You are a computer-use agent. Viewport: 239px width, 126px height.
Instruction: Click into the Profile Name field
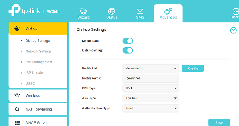pyautogui.click(x=151, y=78)
